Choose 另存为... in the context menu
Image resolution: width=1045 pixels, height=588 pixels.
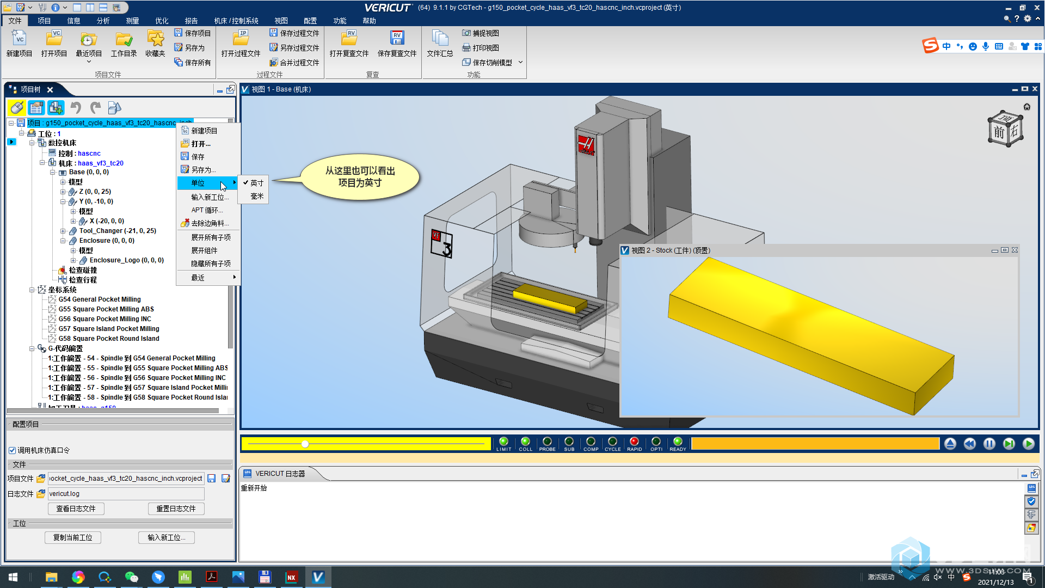(x=208, y=170)
